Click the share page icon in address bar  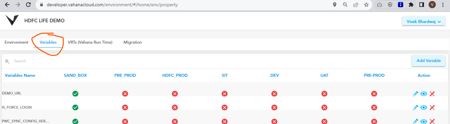coord(356,5)
